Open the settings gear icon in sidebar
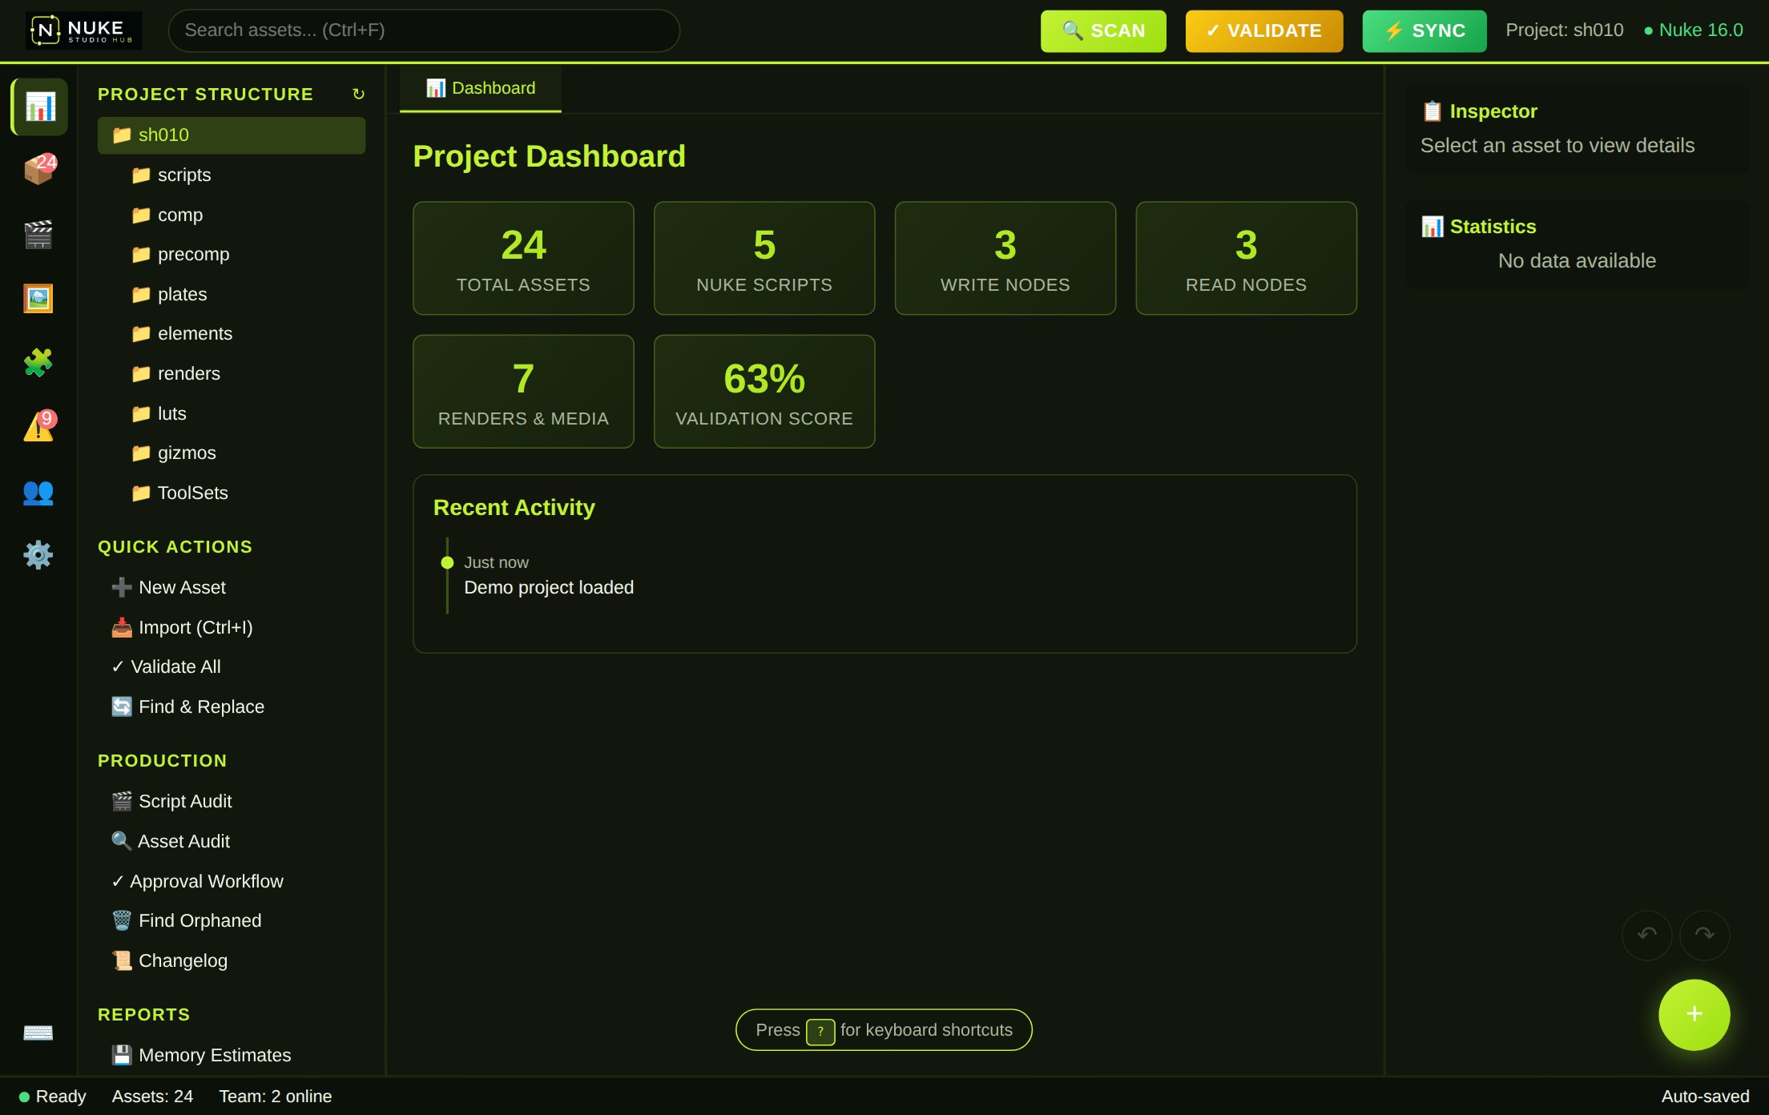1769x1115 pixels. coord(39,554)
